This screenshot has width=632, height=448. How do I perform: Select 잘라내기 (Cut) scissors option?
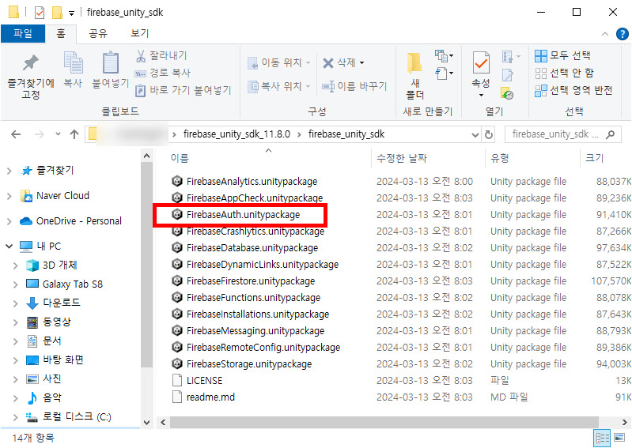click(161, 56)
